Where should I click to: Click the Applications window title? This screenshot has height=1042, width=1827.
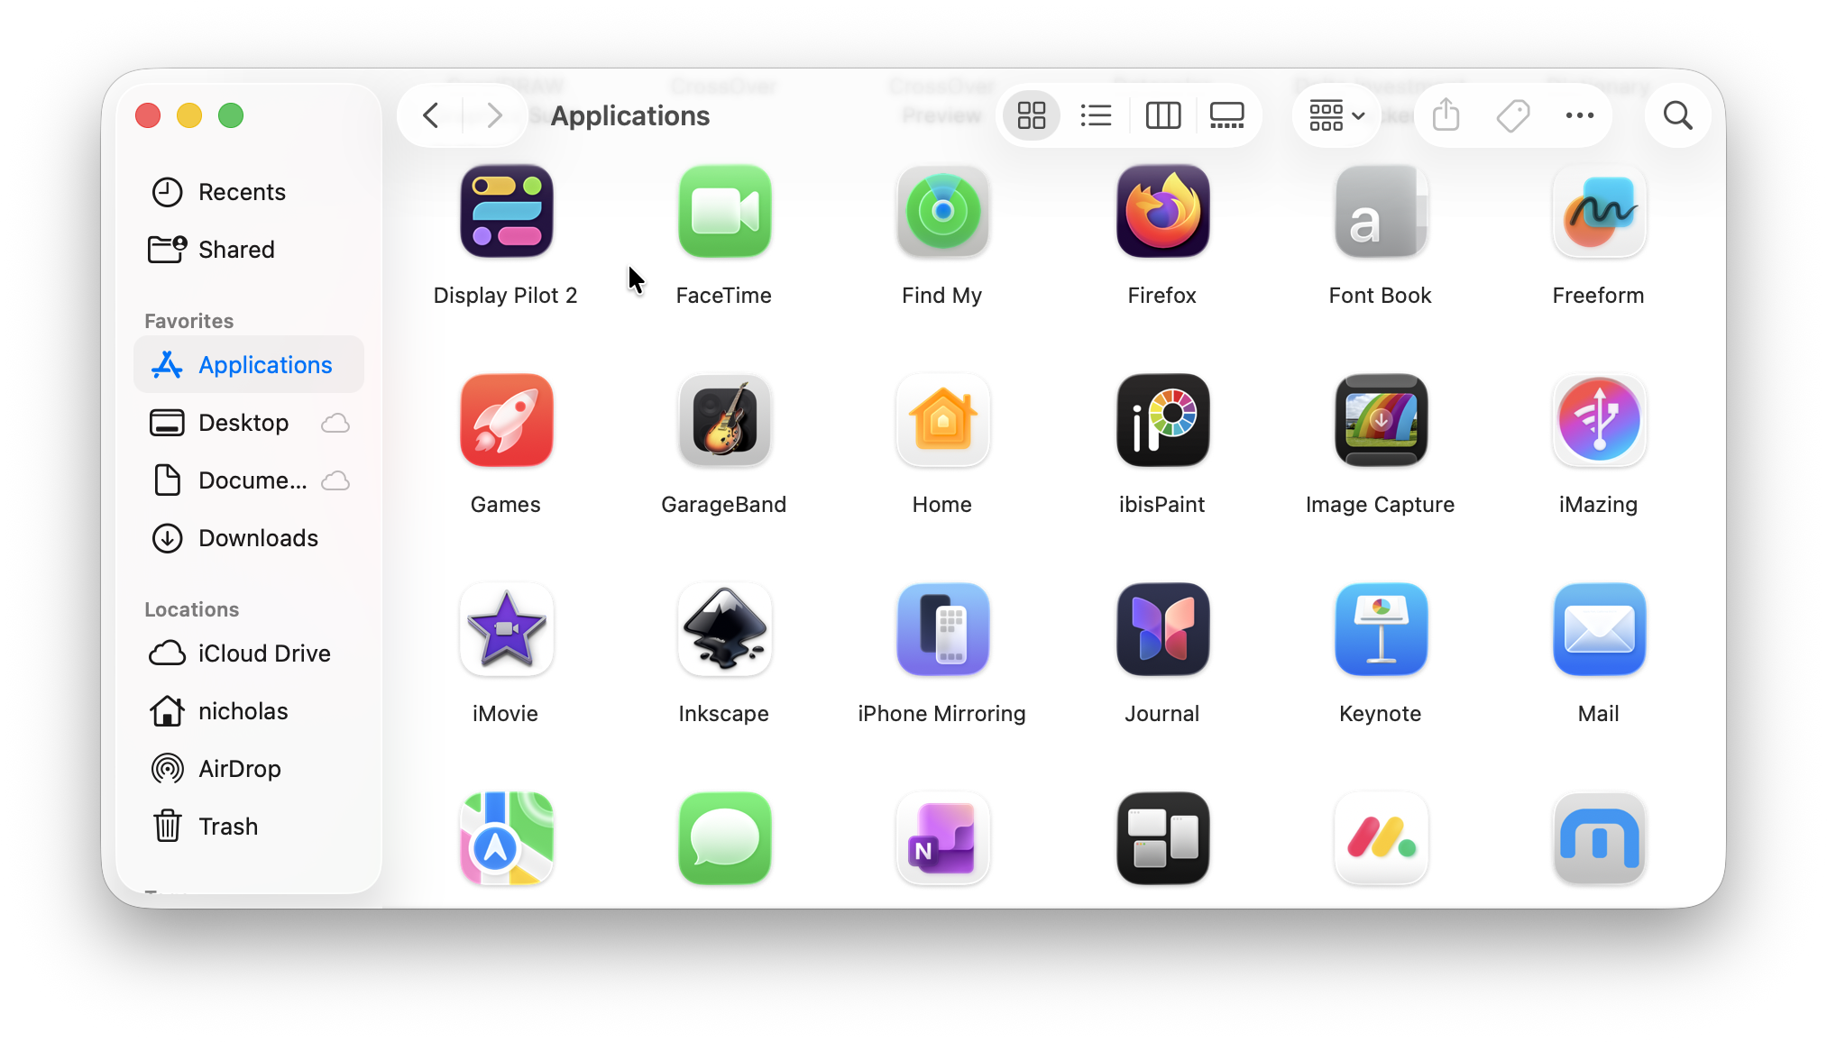[630, 116]
